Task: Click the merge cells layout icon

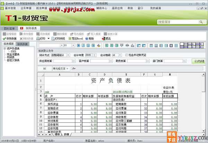Action: click(x=139, y=46)
